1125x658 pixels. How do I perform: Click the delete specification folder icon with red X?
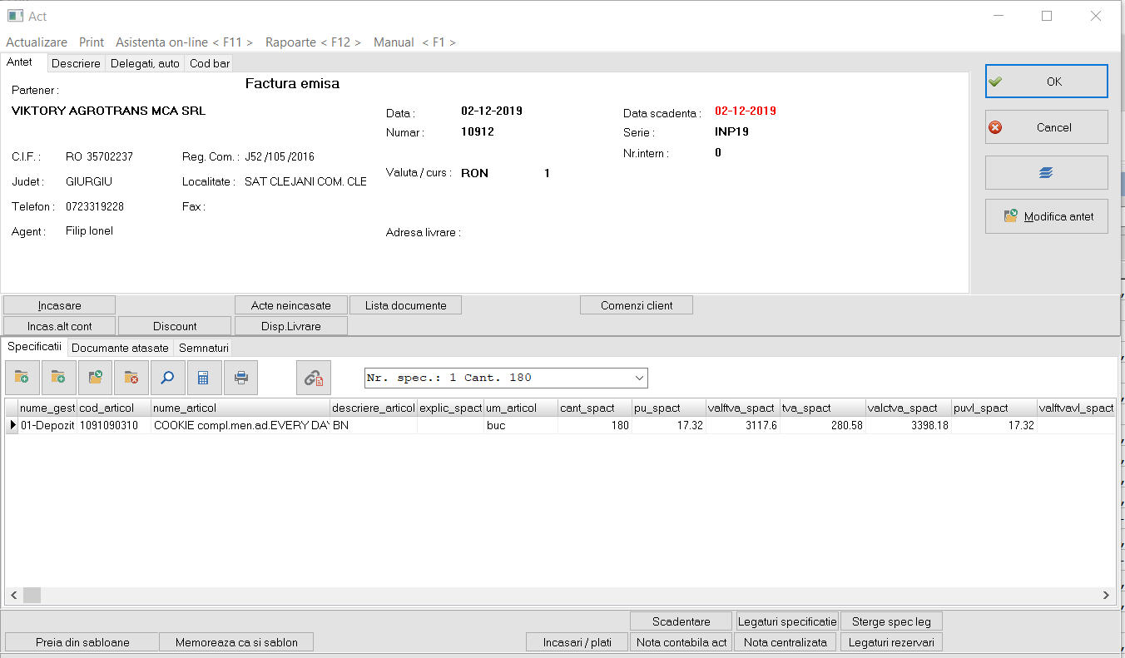click(131, 378)
